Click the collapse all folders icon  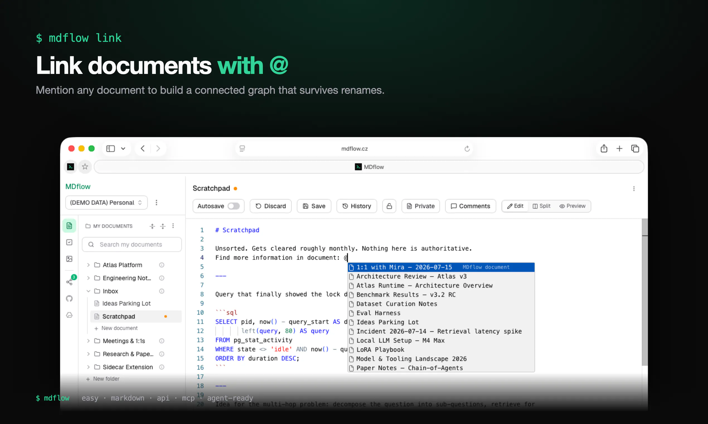(x=152, y=226)
